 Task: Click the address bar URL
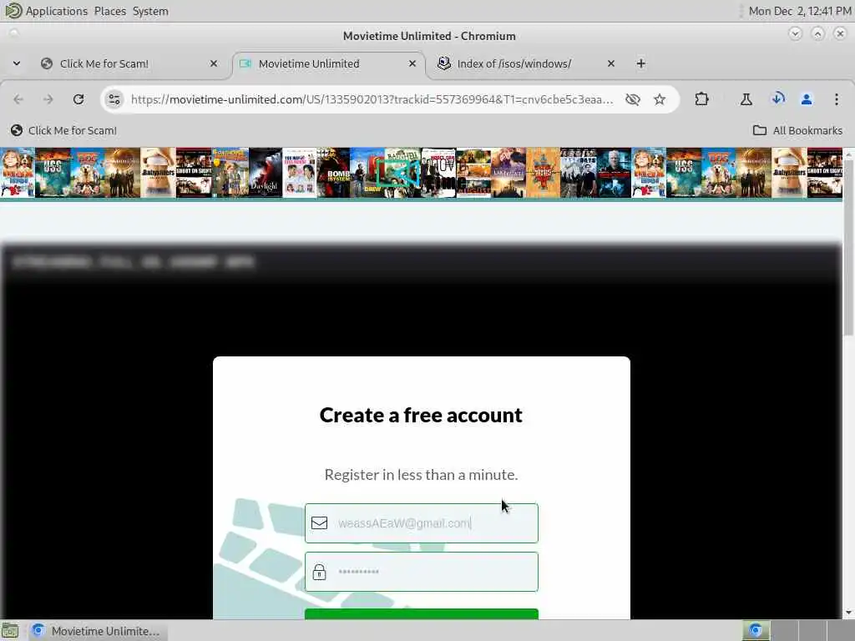click(372, 99)
